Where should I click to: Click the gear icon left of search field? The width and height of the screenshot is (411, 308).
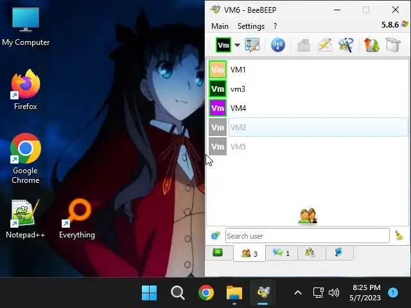216,235
